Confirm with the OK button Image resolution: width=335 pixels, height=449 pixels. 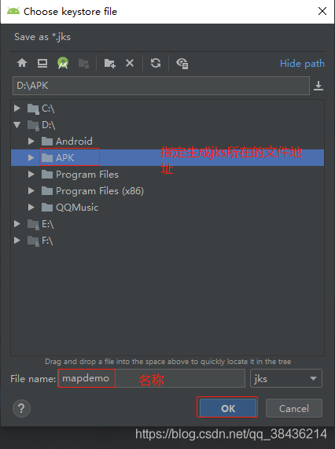click(x=228, y=408)
